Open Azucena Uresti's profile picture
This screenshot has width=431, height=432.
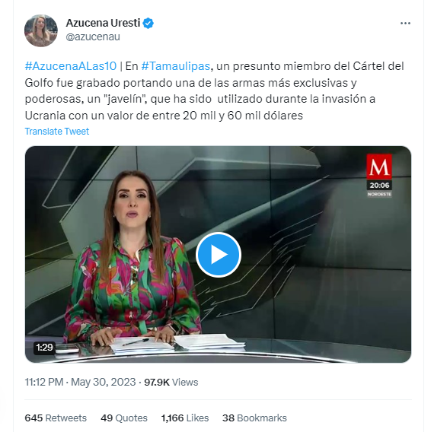(x=41, y=30)
